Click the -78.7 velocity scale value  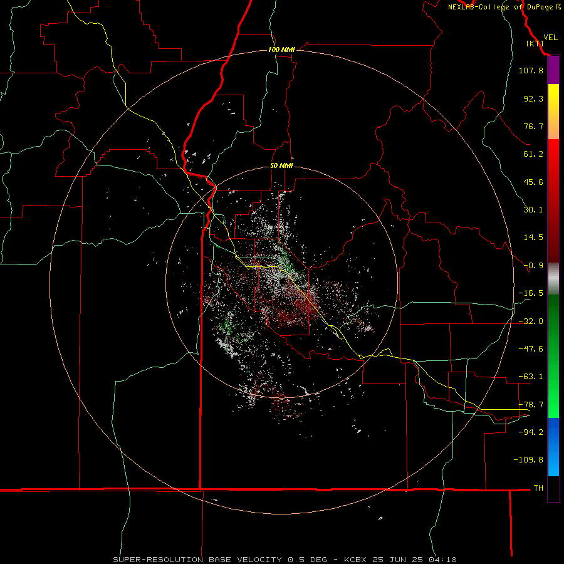point(531,405)
